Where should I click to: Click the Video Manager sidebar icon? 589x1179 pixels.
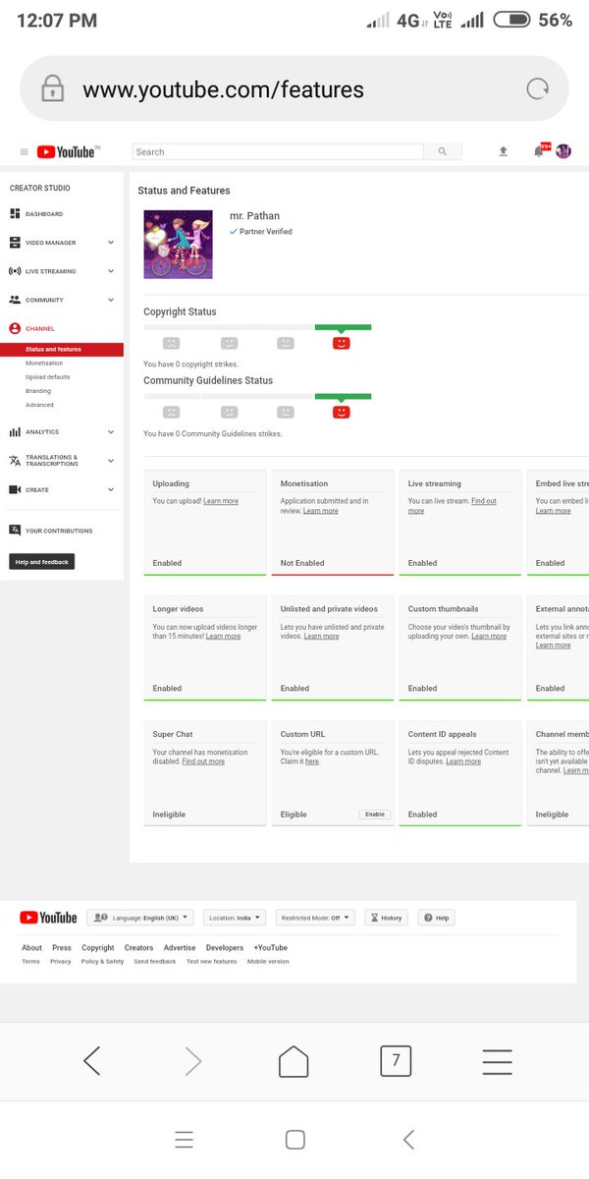15,243
